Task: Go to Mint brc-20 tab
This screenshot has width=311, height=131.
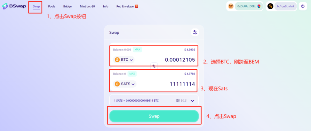Action: coord(87,6)
